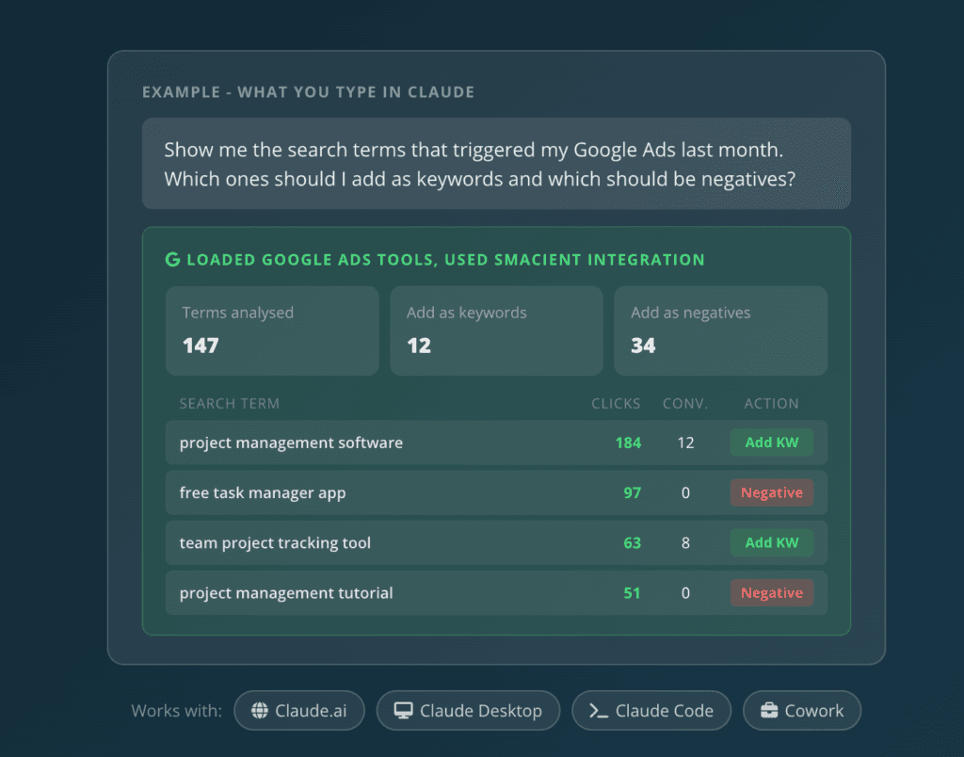
Task: Click Negative tag for project management tutorial
Action: [x=772, y=593]
